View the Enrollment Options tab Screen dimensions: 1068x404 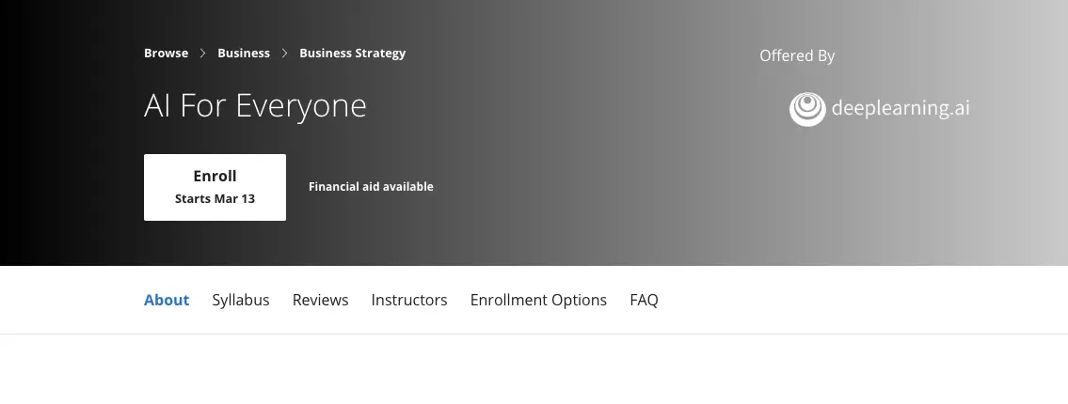point(538,300)
